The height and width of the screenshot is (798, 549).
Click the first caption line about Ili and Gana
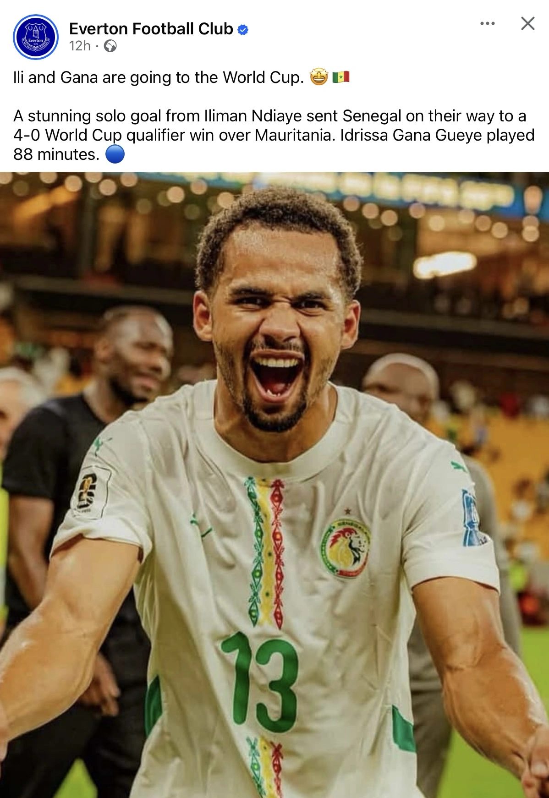159,77
